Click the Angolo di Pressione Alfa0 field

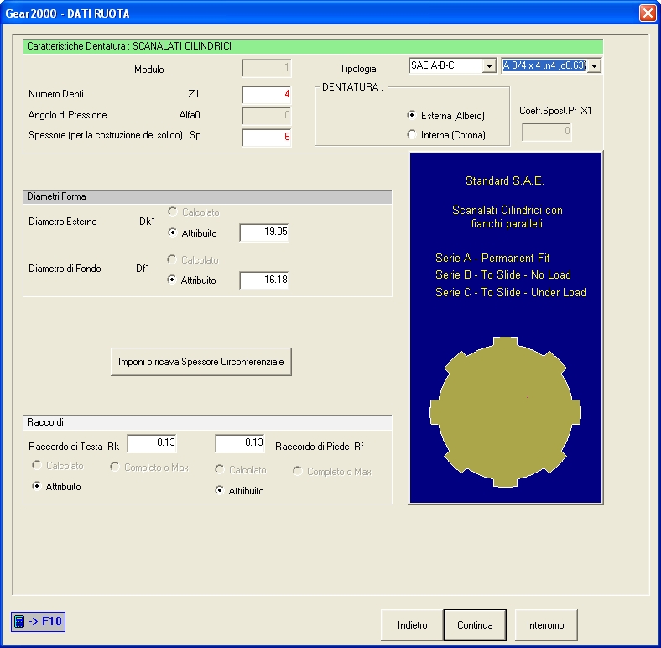267,116
